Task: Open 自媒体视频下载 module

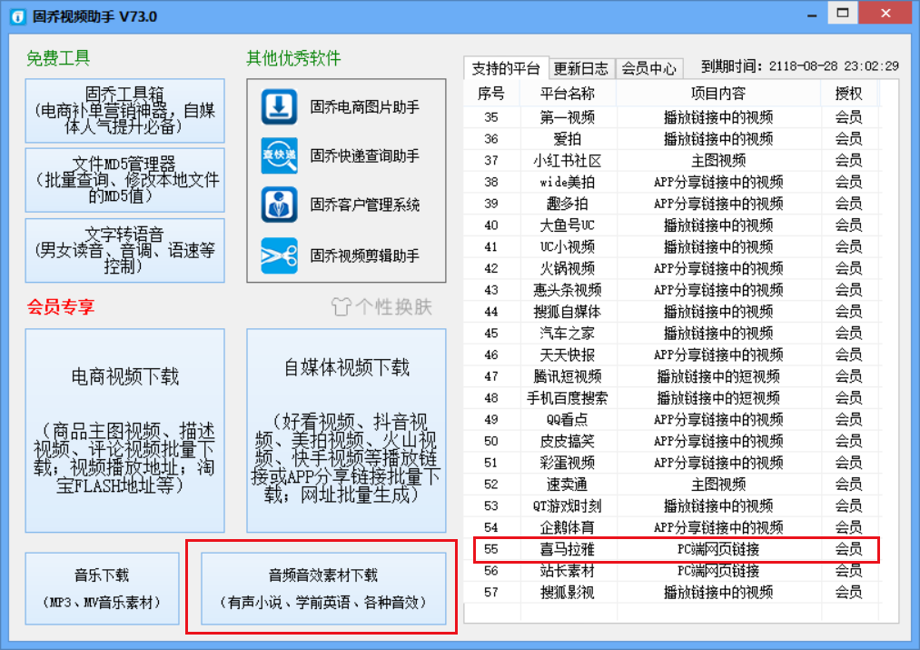Action: [x=346, y=430]
